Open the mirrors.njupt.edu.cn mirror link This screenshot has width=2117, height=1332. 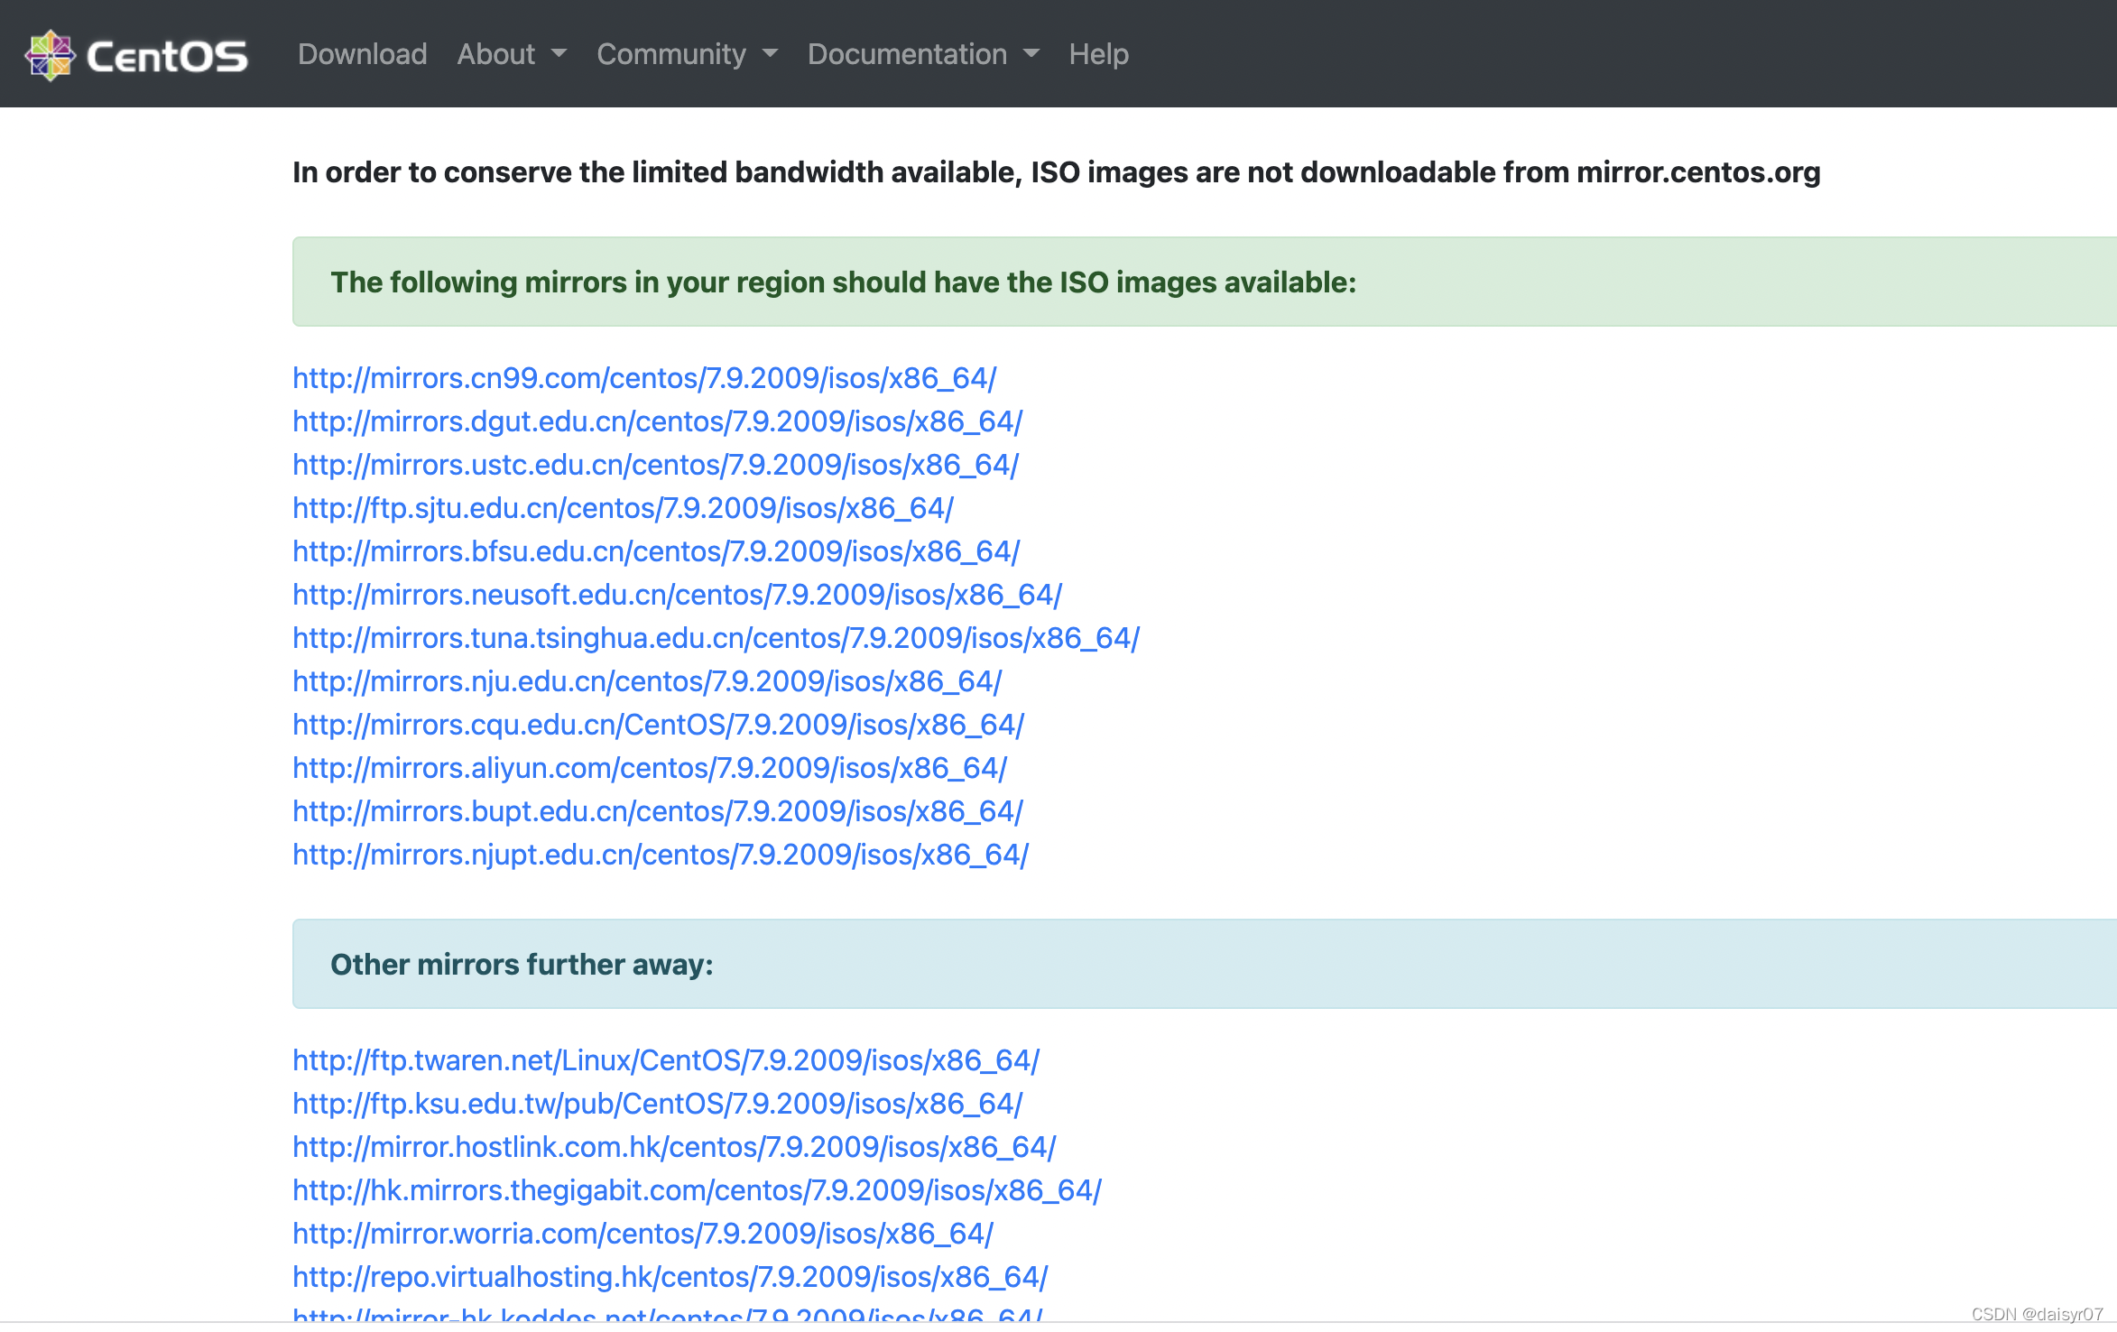pyautogui.click(x=661, y=855)
